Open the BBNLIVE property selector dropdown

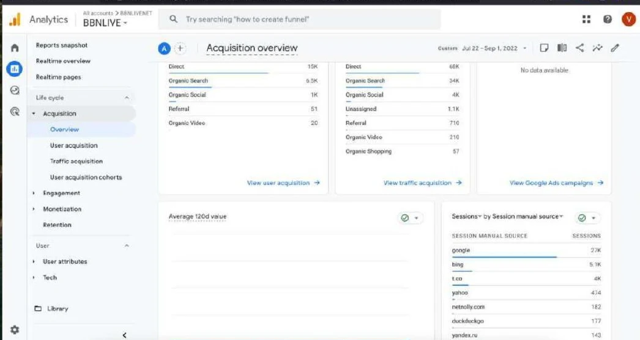click(x=105, y=23)
